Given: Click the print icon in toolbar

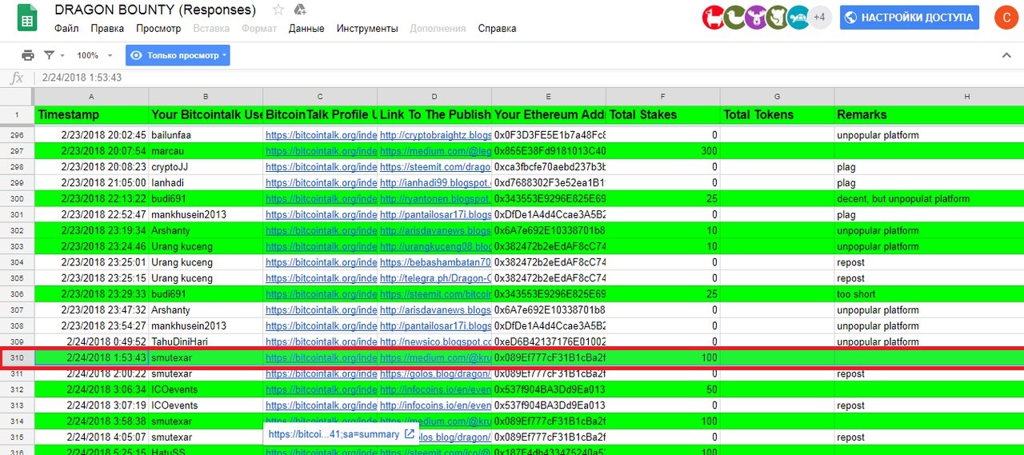Looking at the screenshot, I should pyautogui.click(x=28, y=55).
